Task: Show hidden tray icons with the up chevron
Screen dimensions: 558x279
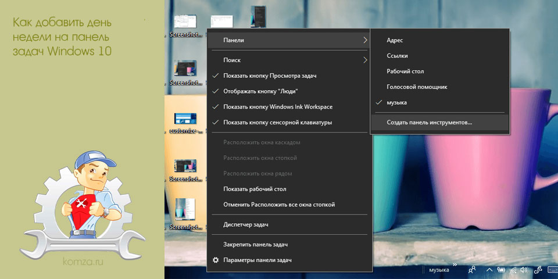Action: point(489,270)
